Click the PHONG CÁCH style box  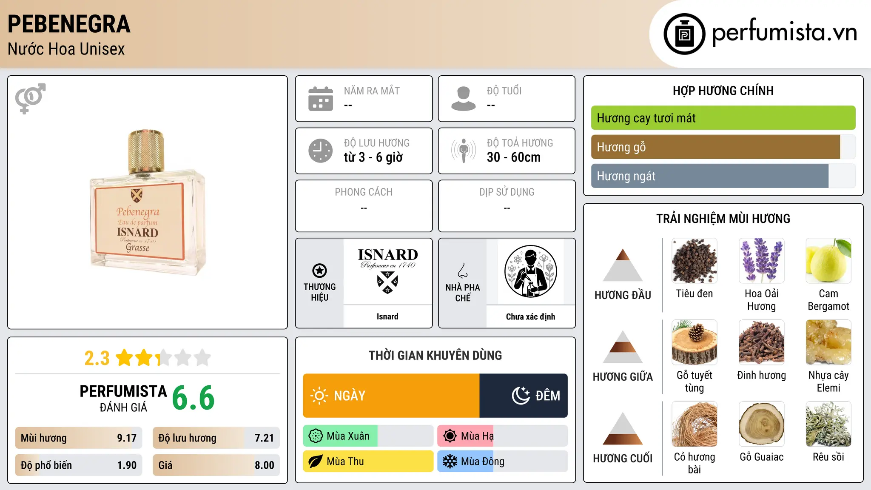[x=364, y=206]
